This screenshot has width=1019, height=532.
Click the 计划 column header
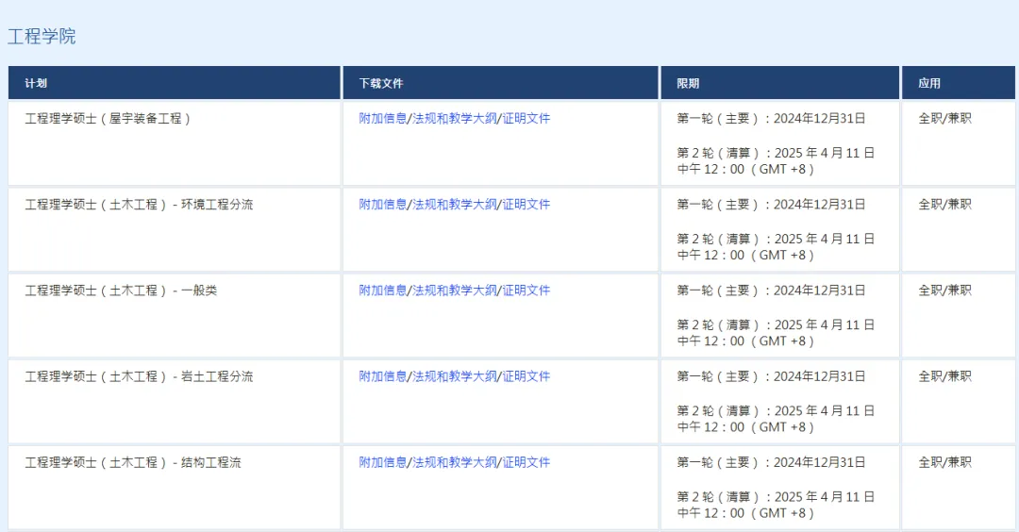tap(36, 83)
